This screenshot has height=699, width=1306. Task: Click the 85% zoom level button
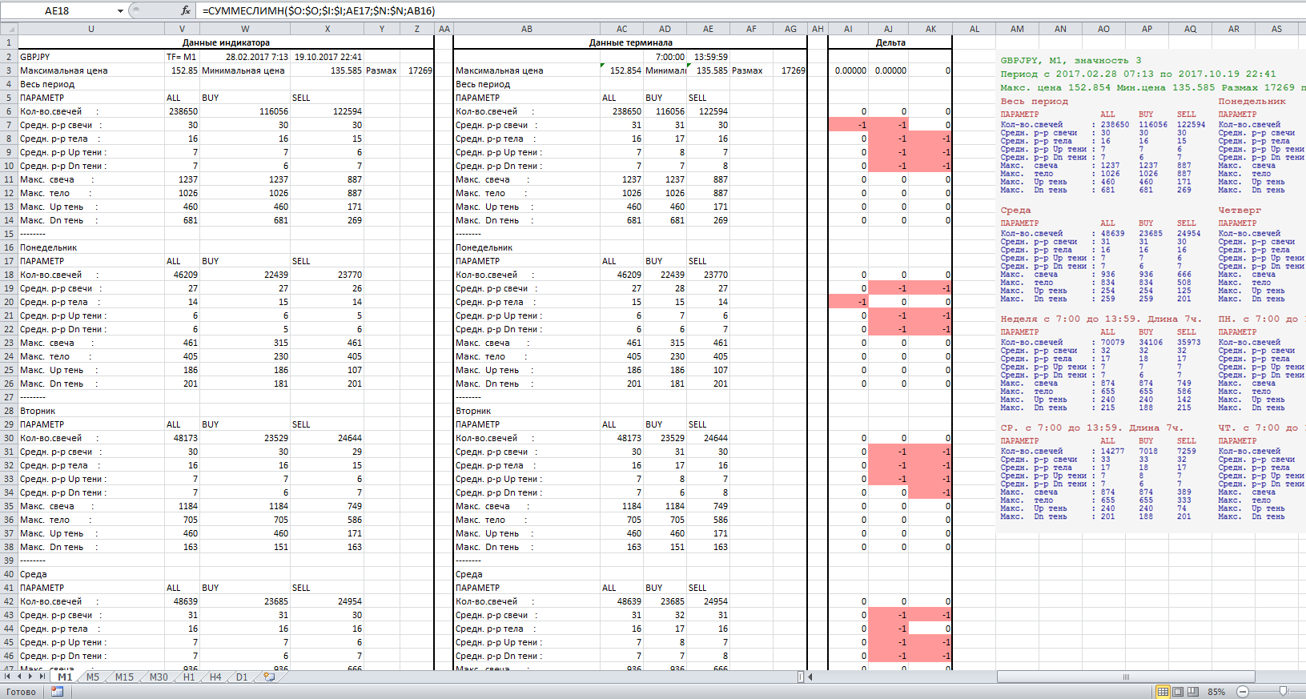point(1216,692)
